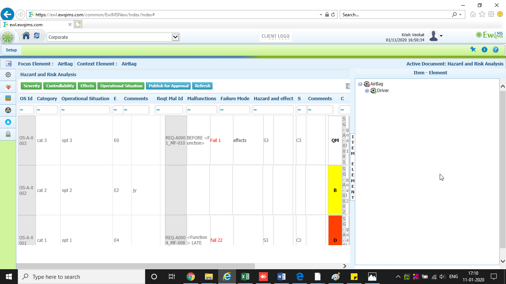506x284 pixels.
Task: Click the right panel scroll up arrow
Action: coord(503,87)
